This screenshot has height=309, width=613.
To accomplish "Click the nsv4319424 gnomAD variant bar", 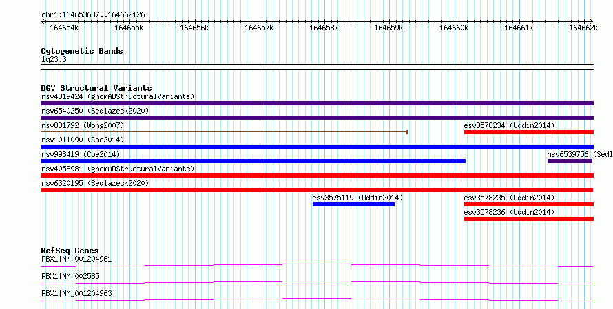I will (317, 103).
